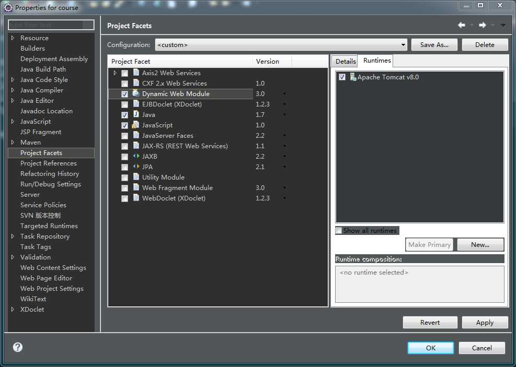
Task: Check the Web Fragment Module facet
Action: [x=124, y=188]
